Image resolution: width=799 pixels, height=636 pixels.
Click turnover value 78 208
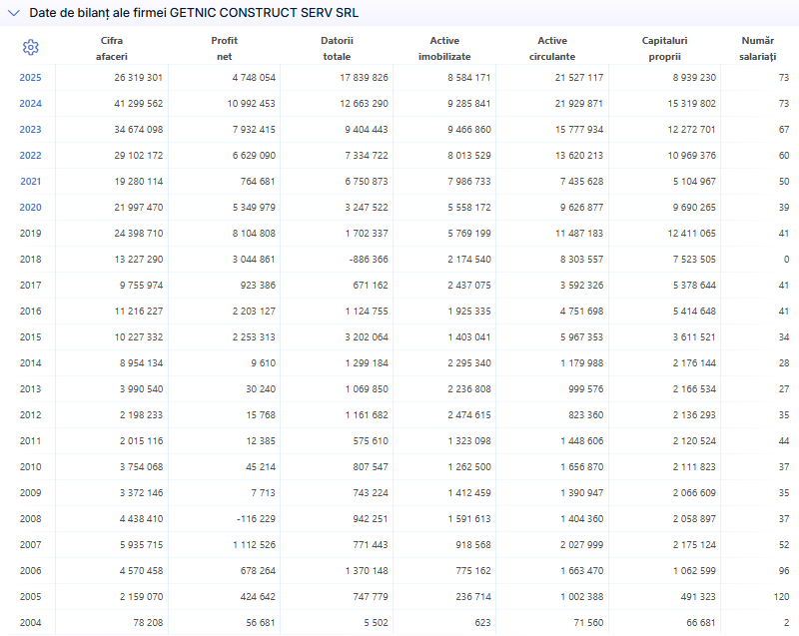point(148,623)
